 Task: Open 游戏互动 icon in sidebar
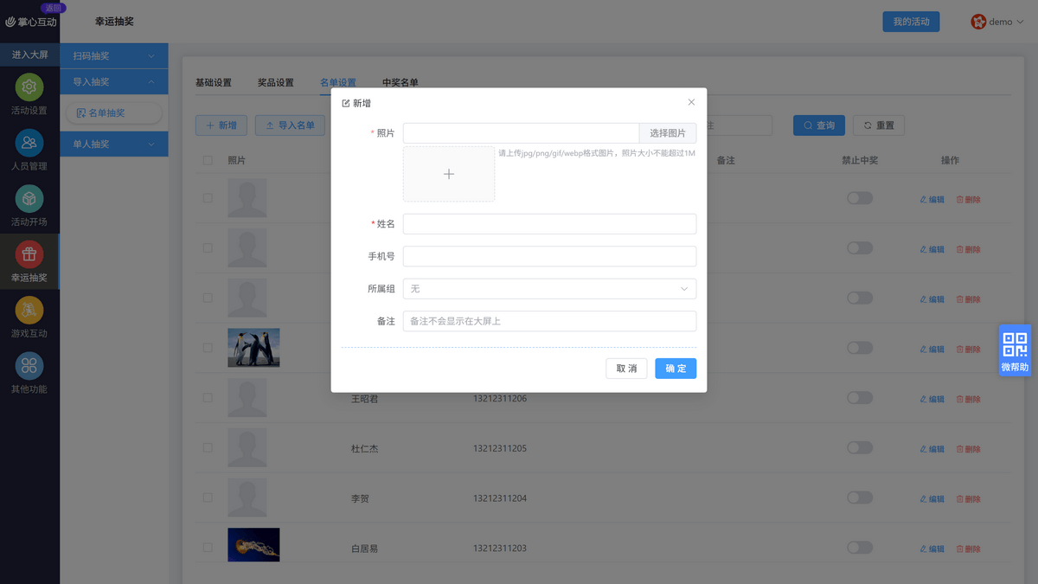[29, 310]
